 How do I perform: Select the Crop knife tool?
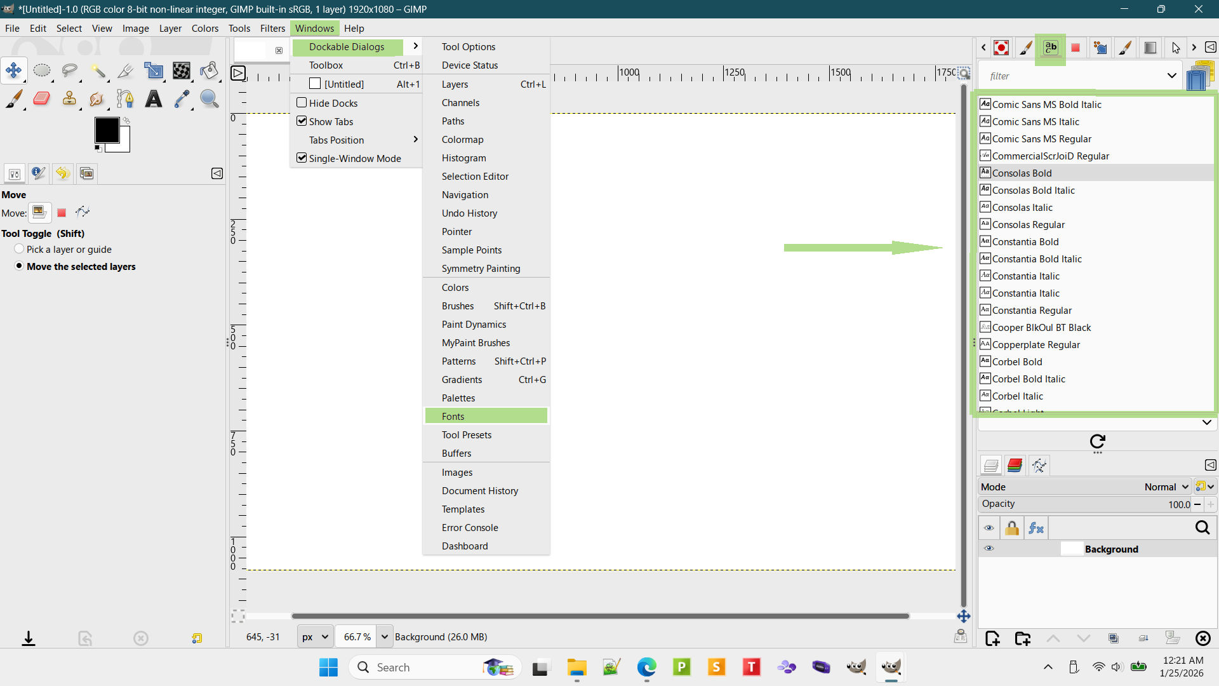(x=126, y=71)
